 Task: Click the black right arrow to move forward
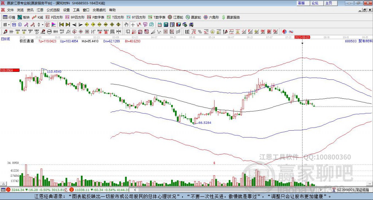(x=81, y=25)
